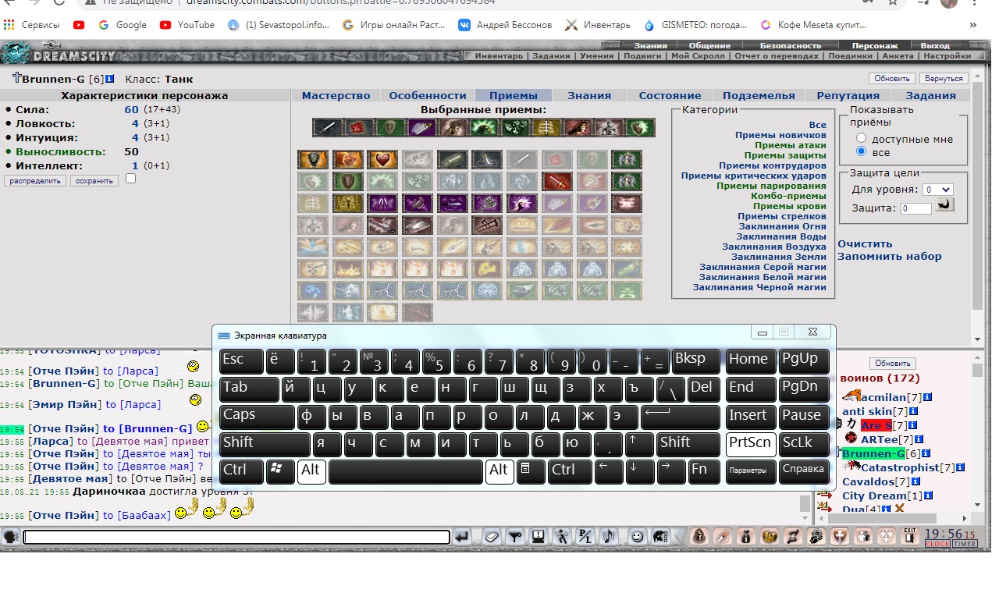
Task: Click the P/L icon in chat toolbar
Action: [585, 537]
